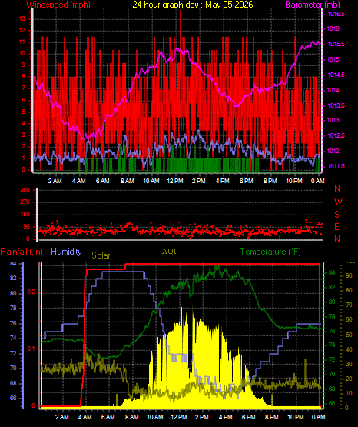Viewport: 358px width, 427px height.
Task: Click the Barometer (mb) axis title
Action: pyautogui.click(x=313, y=5)
